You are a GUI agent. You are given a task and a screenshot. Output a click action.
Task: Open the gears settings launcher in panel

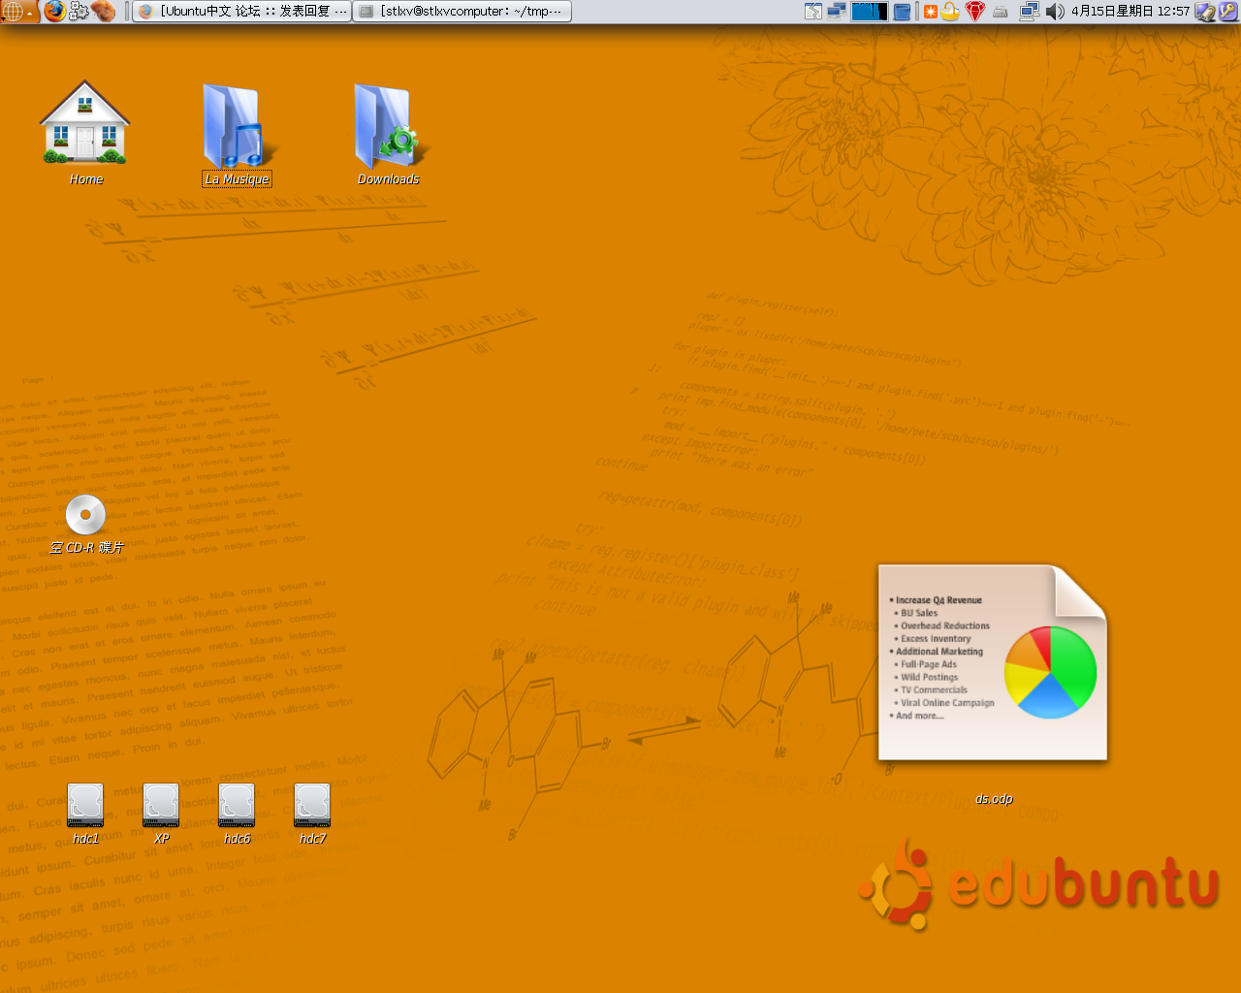(80, 12)
